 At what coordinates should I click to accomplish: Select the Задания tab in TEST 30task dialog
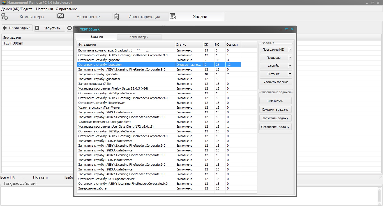point(96,37)
